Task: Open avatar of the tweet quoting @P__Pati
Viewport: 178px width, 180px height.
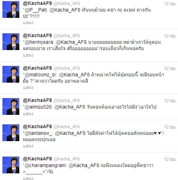Action: [11, 9]
